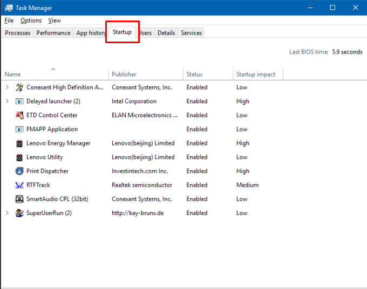Click the Medium startup impact value
367x289 pixels.
pyautogui.click(x=248, y=185)
